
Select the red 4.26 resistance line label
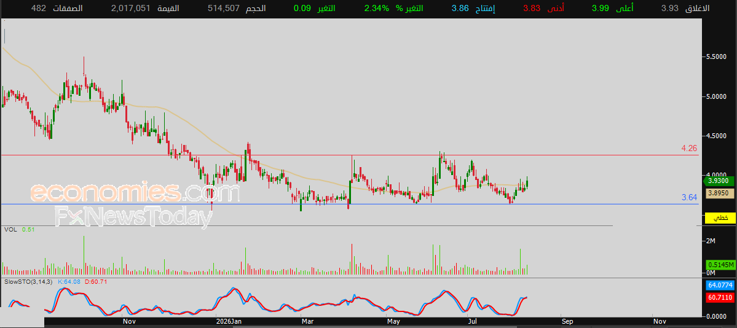tap(689, 149)
